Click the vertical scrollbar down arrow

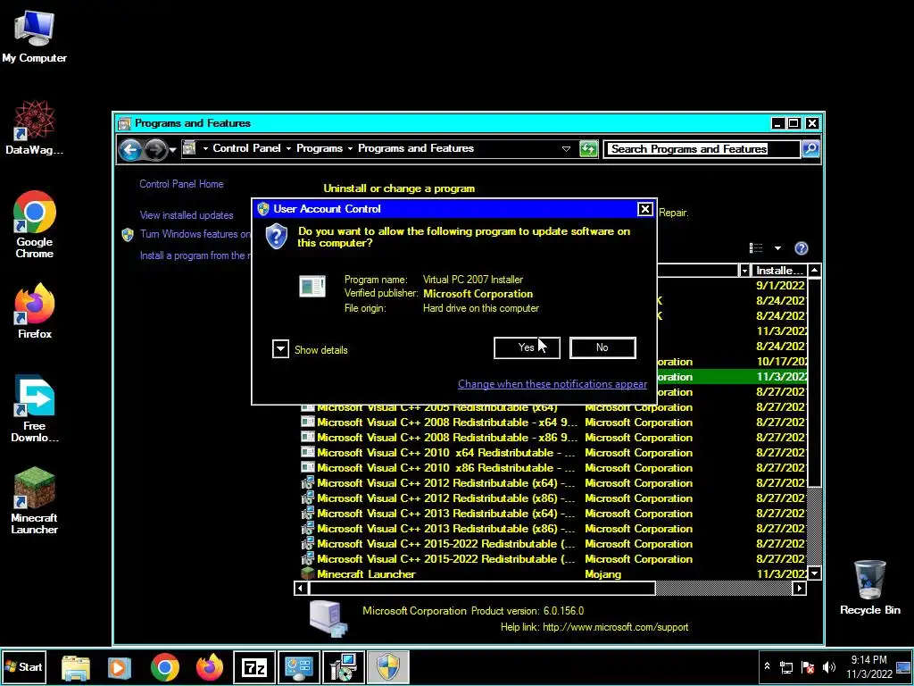pyautogui.click(x=814, y=573)
